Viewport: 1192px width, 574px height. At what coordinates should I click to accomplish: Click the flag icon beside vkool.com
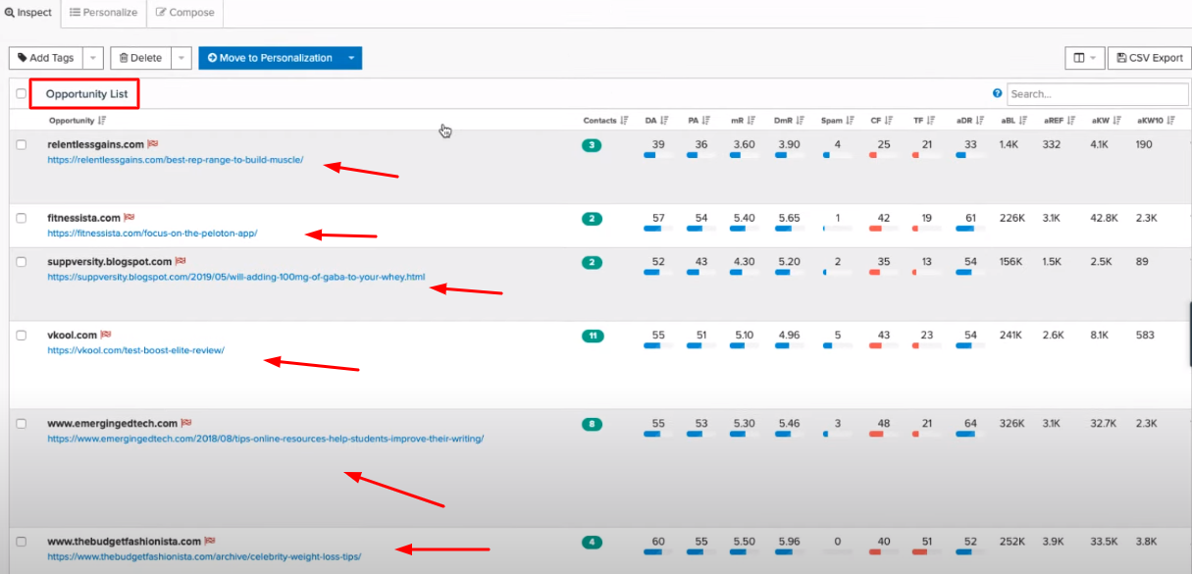[105, 335]
